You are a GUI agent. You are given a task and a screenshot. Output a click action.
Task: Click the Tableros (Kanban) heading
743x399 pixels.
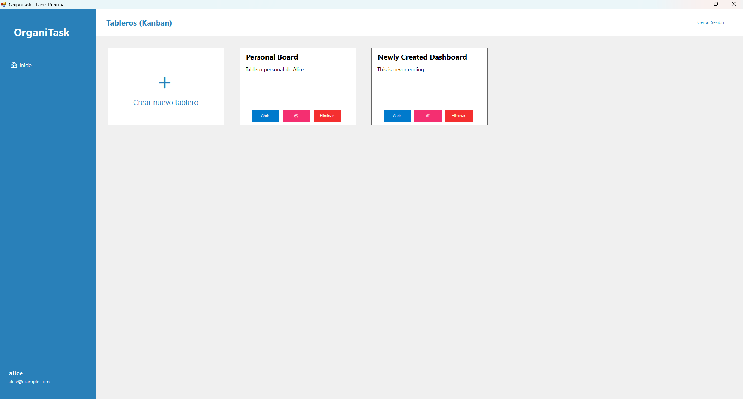[139, 23]
